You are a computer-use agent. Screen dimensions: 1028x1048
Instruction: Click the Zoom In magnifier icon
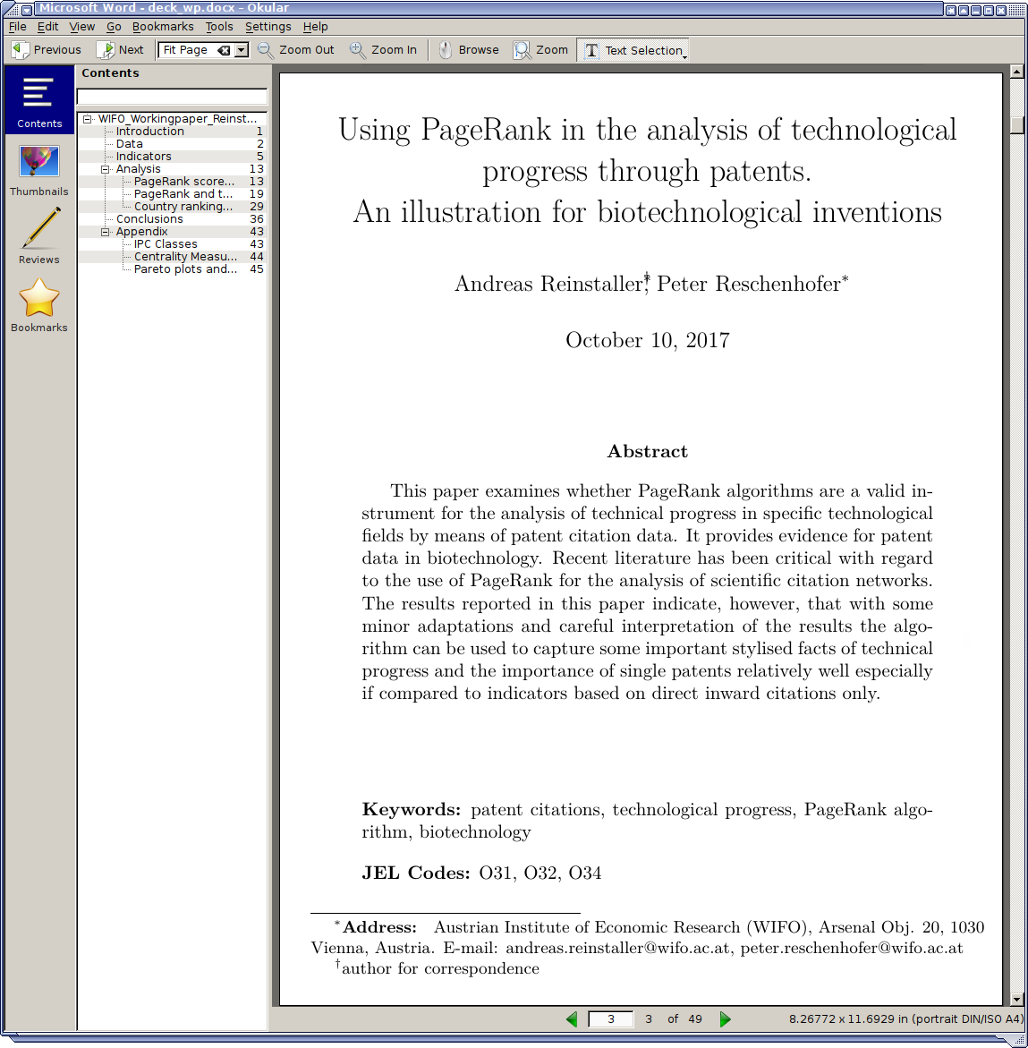(357, 50)
